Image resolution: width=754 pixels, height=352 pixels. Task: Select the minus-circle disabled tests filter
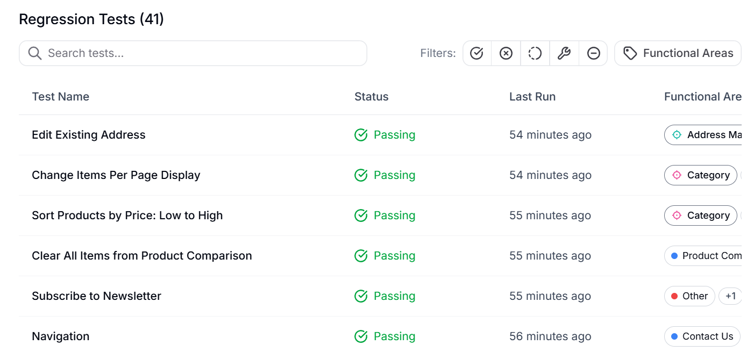(x=593, y=53)
